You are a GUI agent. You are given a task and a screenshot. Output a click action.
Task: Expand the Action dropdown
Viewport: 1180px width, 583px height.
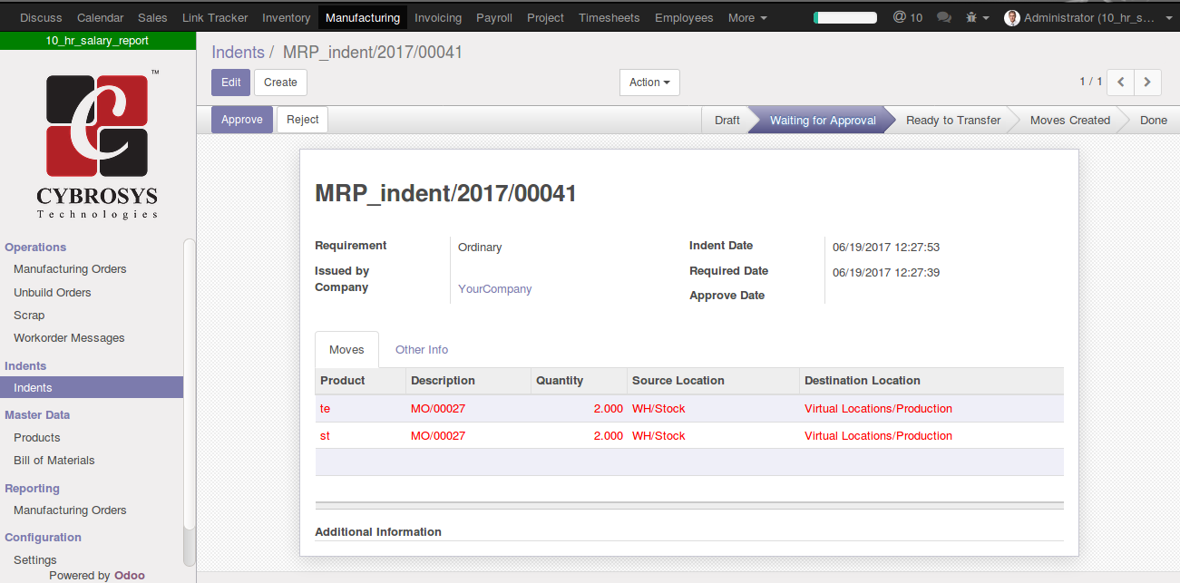pyautogui.click(x=649, y=83)
